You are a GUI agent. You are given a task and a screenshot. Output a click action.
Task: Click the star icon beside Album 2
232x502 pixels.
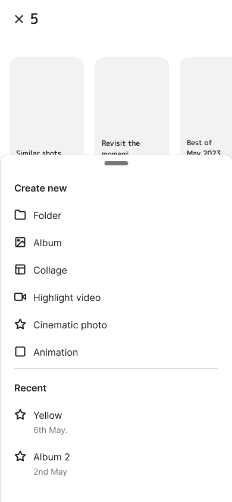point(20,456)
